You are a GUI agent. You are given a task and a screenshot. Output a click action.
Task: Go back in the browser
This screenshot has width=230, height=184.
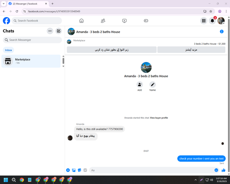[x=4, y=11]
